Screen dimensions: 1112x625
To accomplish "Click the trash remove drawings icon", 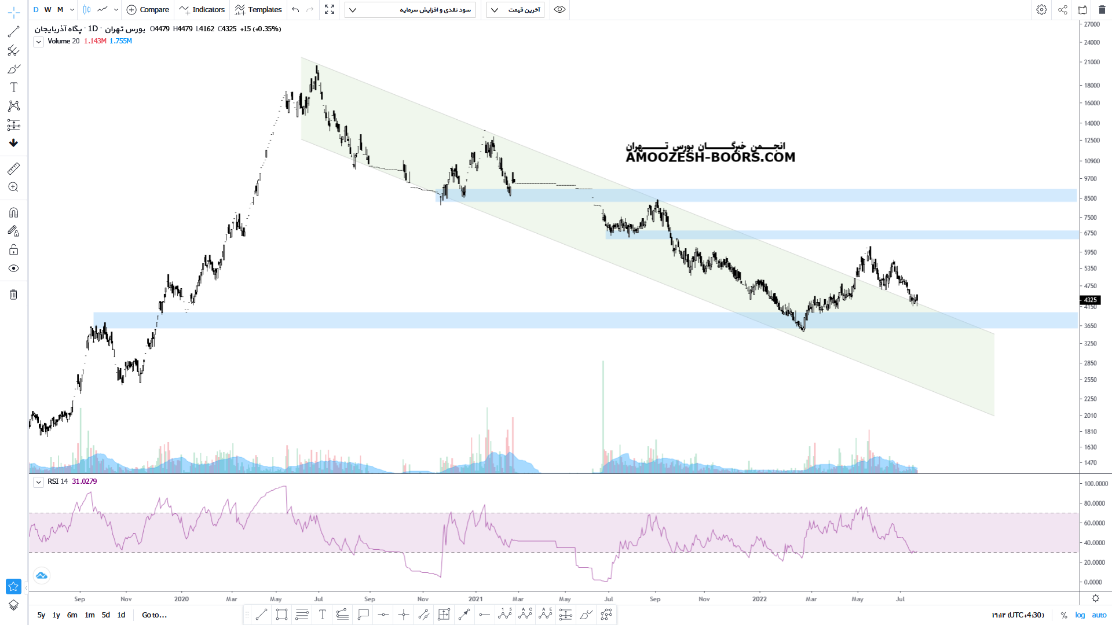I will (13, 295).
